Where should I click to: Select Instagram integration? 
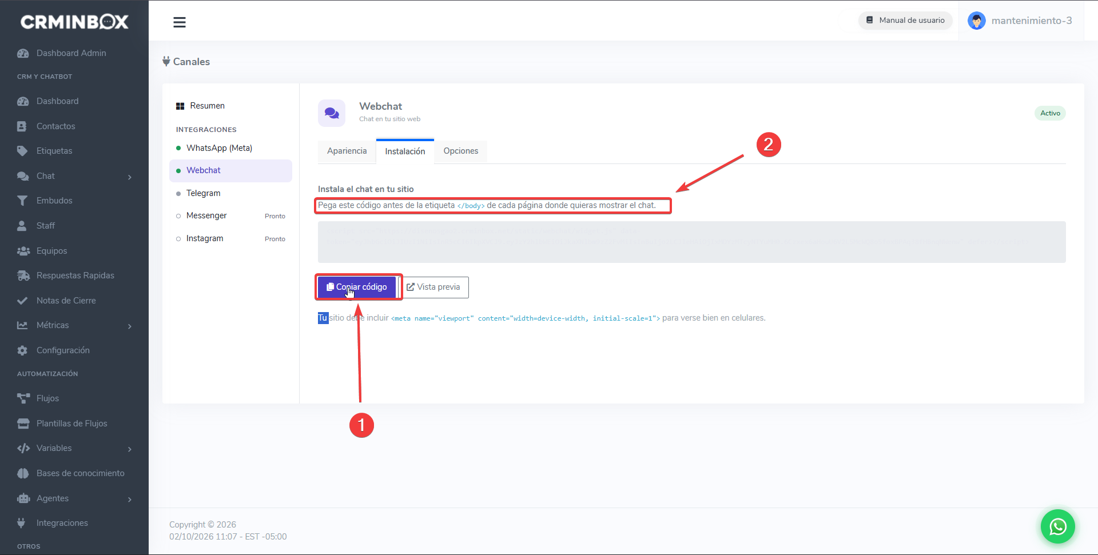[x=230, y=238]
